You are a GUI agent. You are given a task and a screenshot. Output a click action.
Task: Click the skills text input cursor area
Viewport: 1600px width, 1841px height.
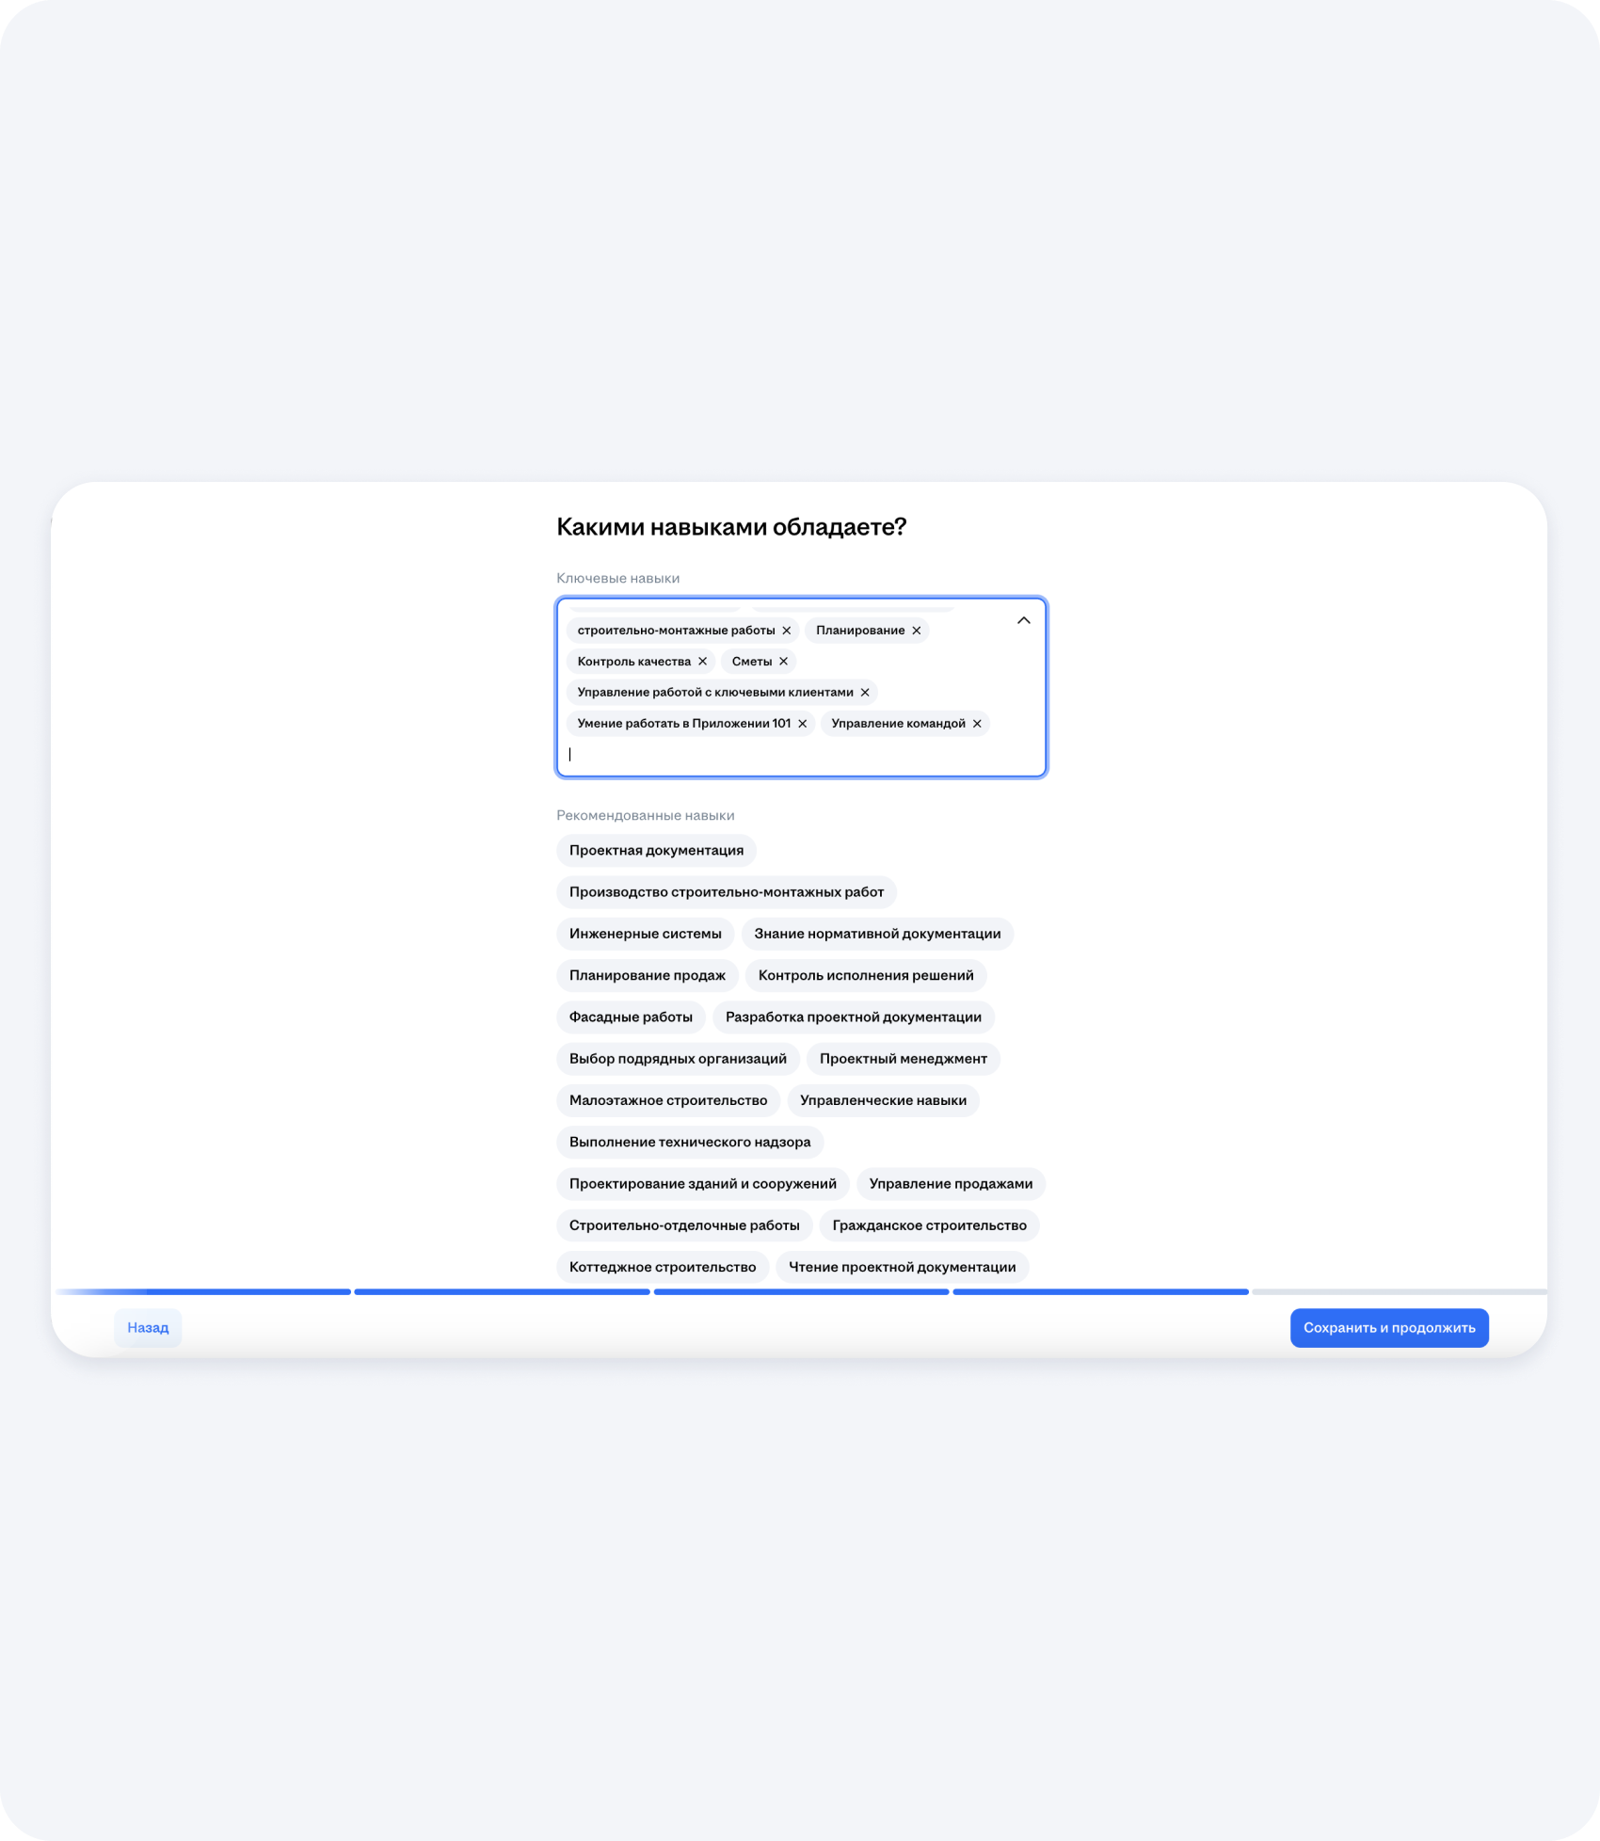[753, 755]
